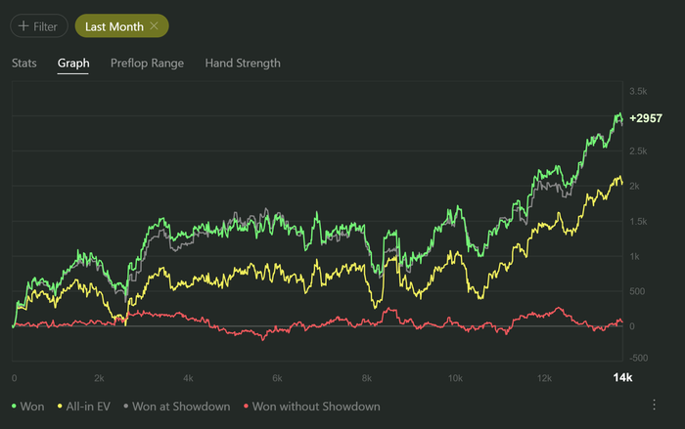Click the 3.5k y-axis label
This screenshot has height=429, width=685.
click(638, 91)
